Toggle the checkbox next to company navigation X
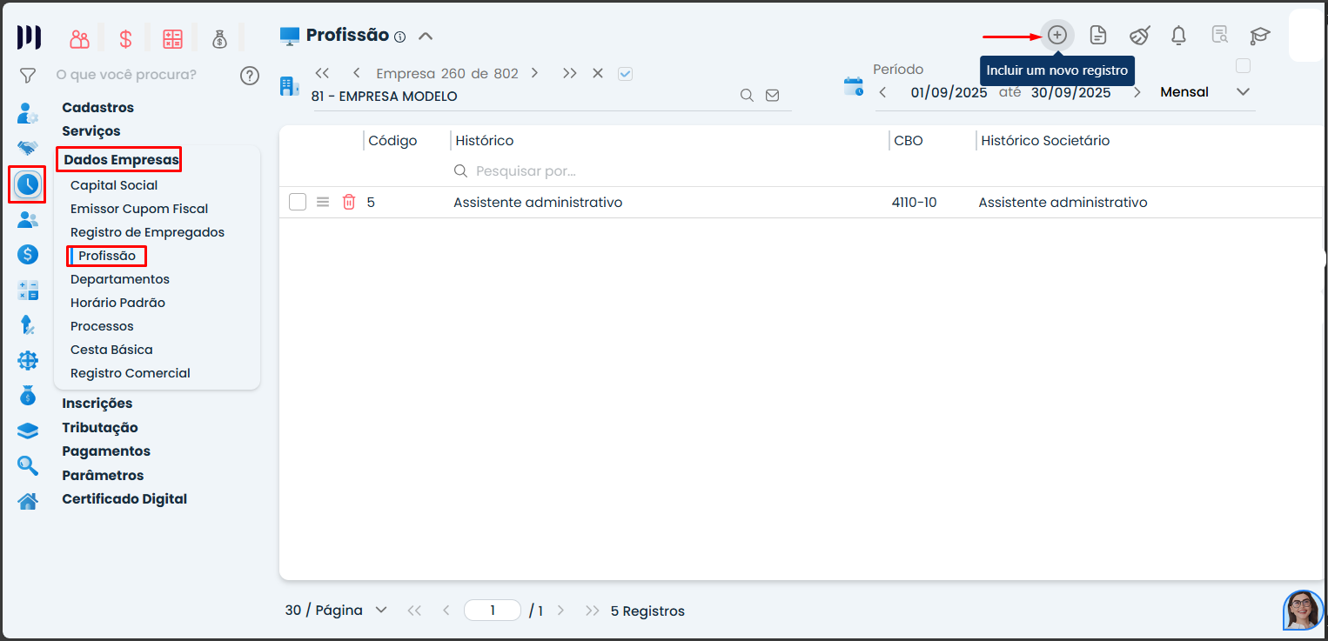This screenshot has width=1328, height=641. 625,74
